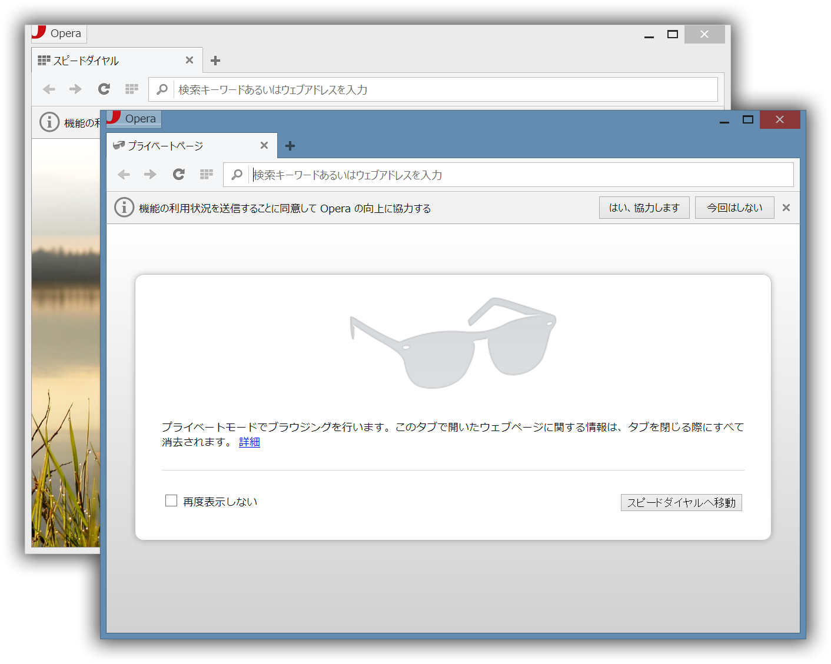This screenshot has width=831, height=664.
Task: Open speed dial with the grid icon
Action: 207,174
